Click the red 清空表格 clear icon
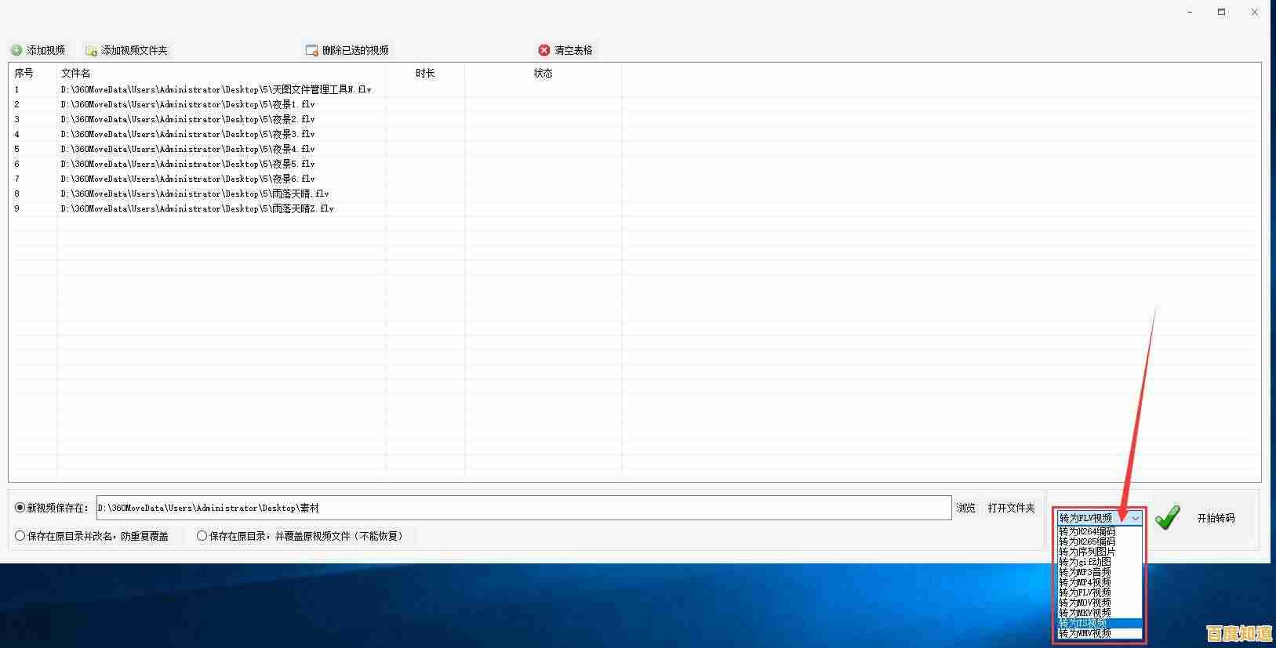The width and height of the screenshot is (1276, 648). (x=544, y=50)
